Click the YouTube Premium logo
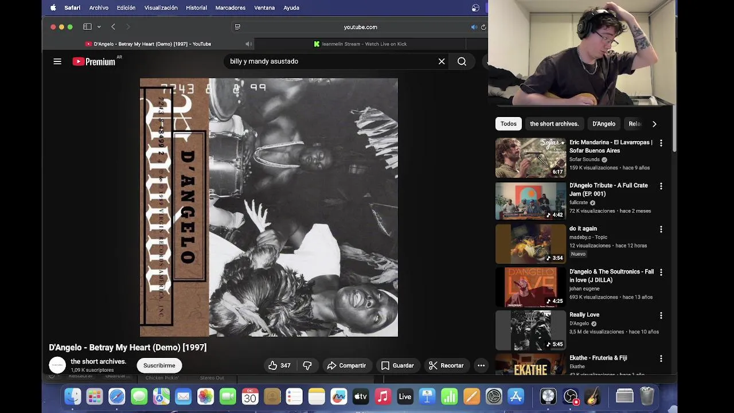This screenshot has height=413, width=734. 94,61
